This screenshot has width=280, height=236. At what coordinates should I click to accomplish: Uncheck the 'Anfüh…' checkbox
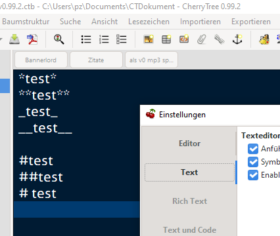click(253, 149)
